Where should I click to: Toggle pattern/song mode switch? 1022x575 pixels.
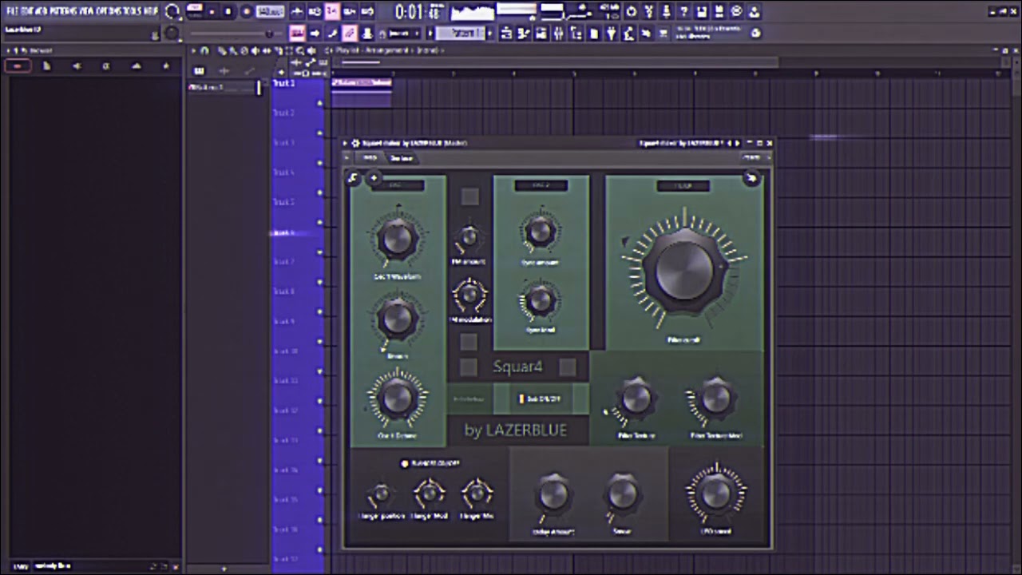click(194, 12)
